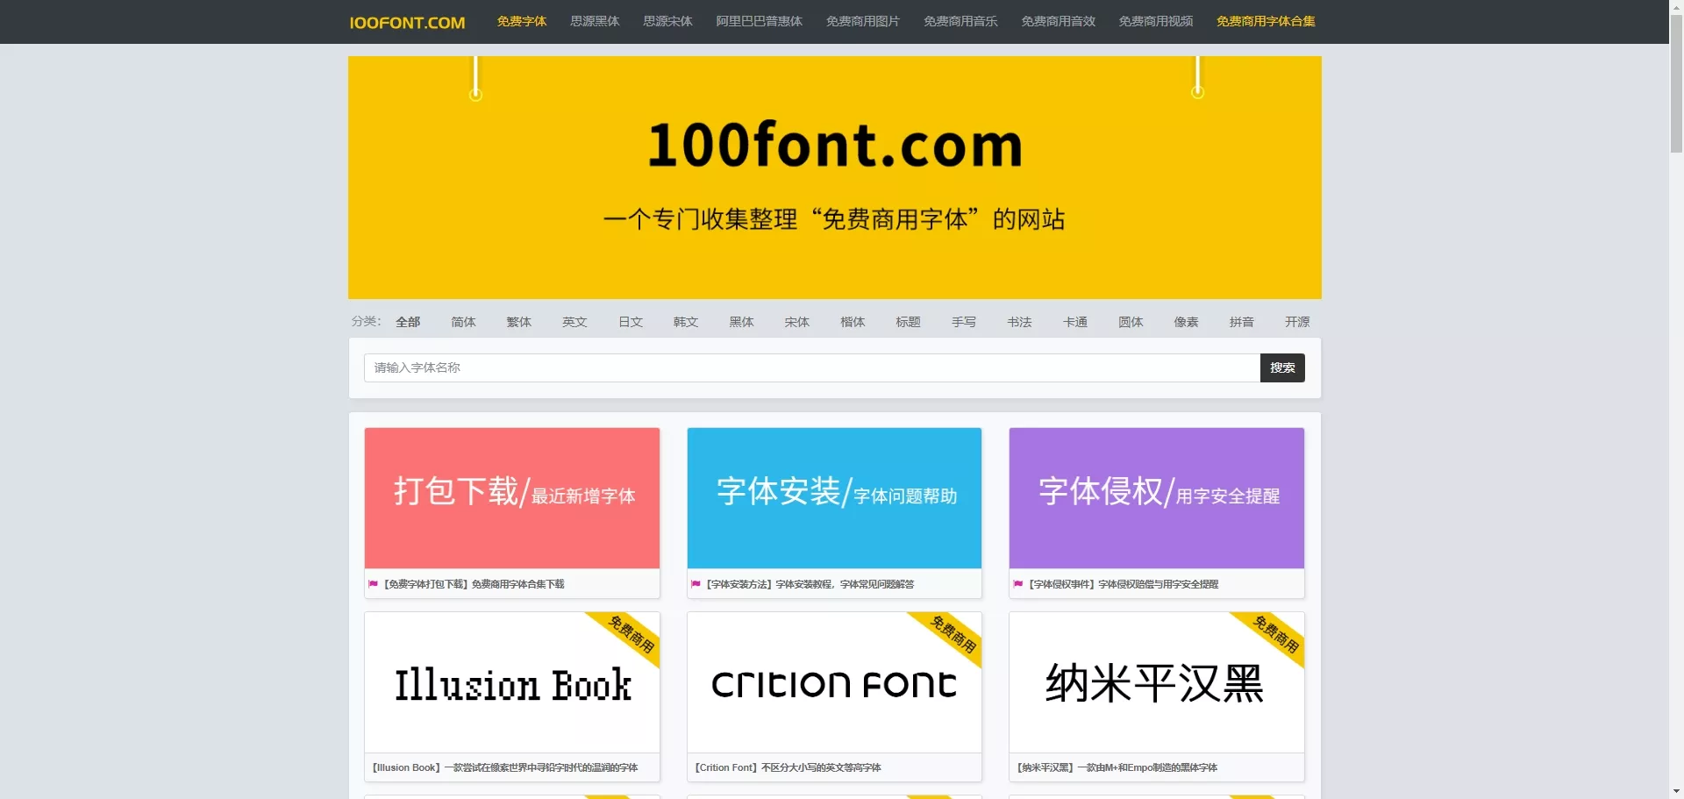The image size is (1684, 799).
Task: Click the flag icon beside 字体安装方法
Action: point(696,584)
